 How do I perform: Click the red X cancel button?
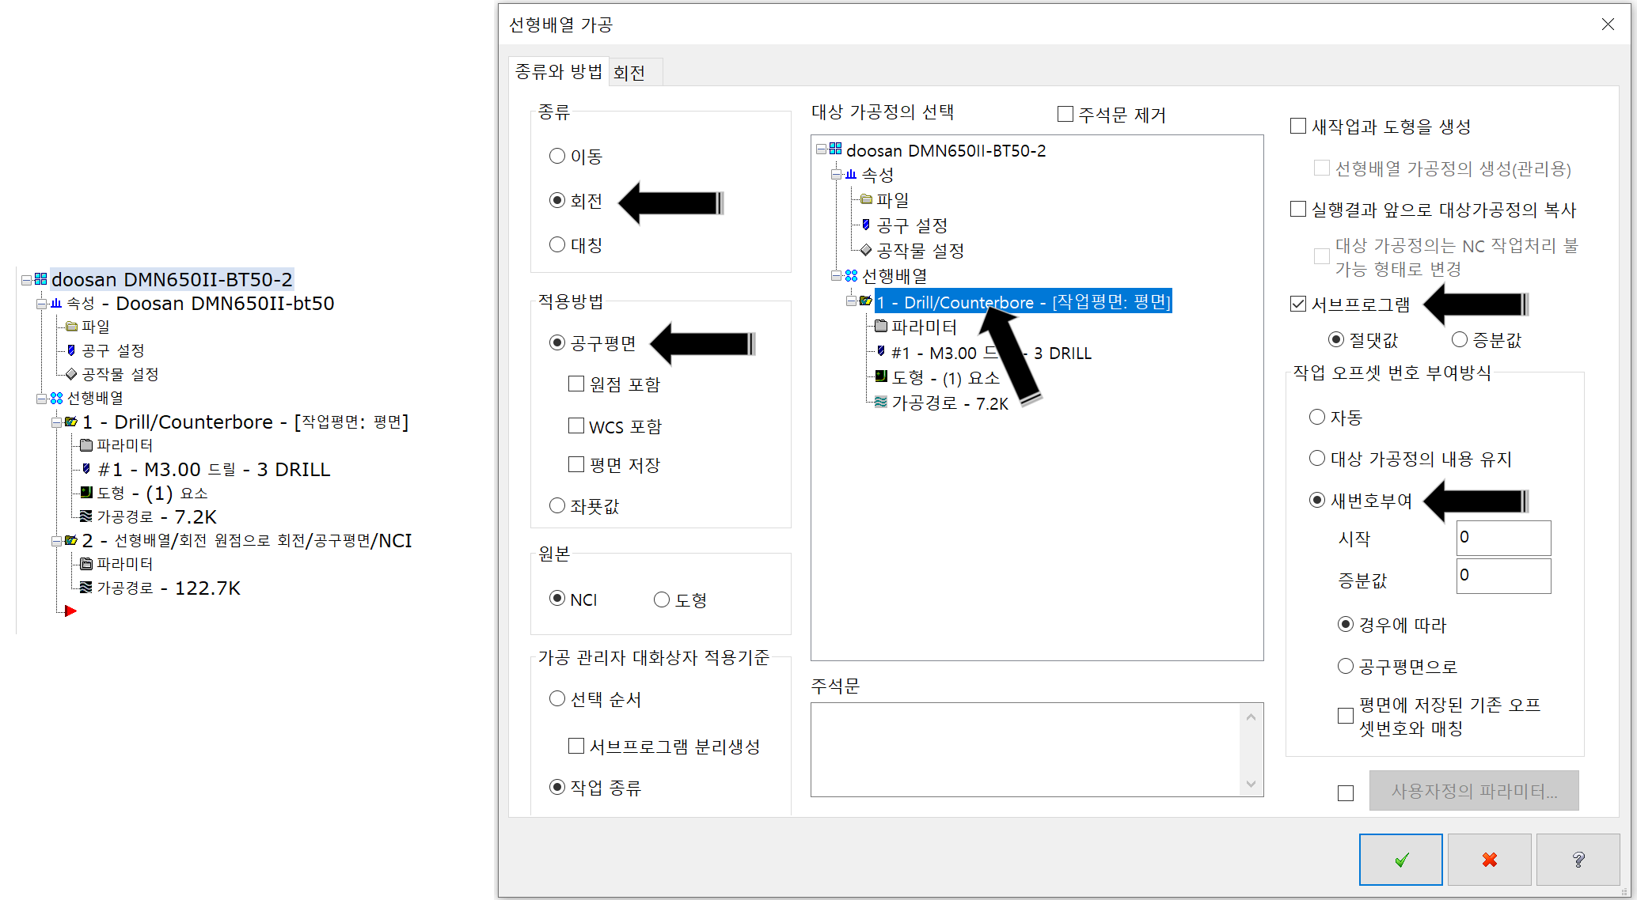click(x=1489, y=859)
